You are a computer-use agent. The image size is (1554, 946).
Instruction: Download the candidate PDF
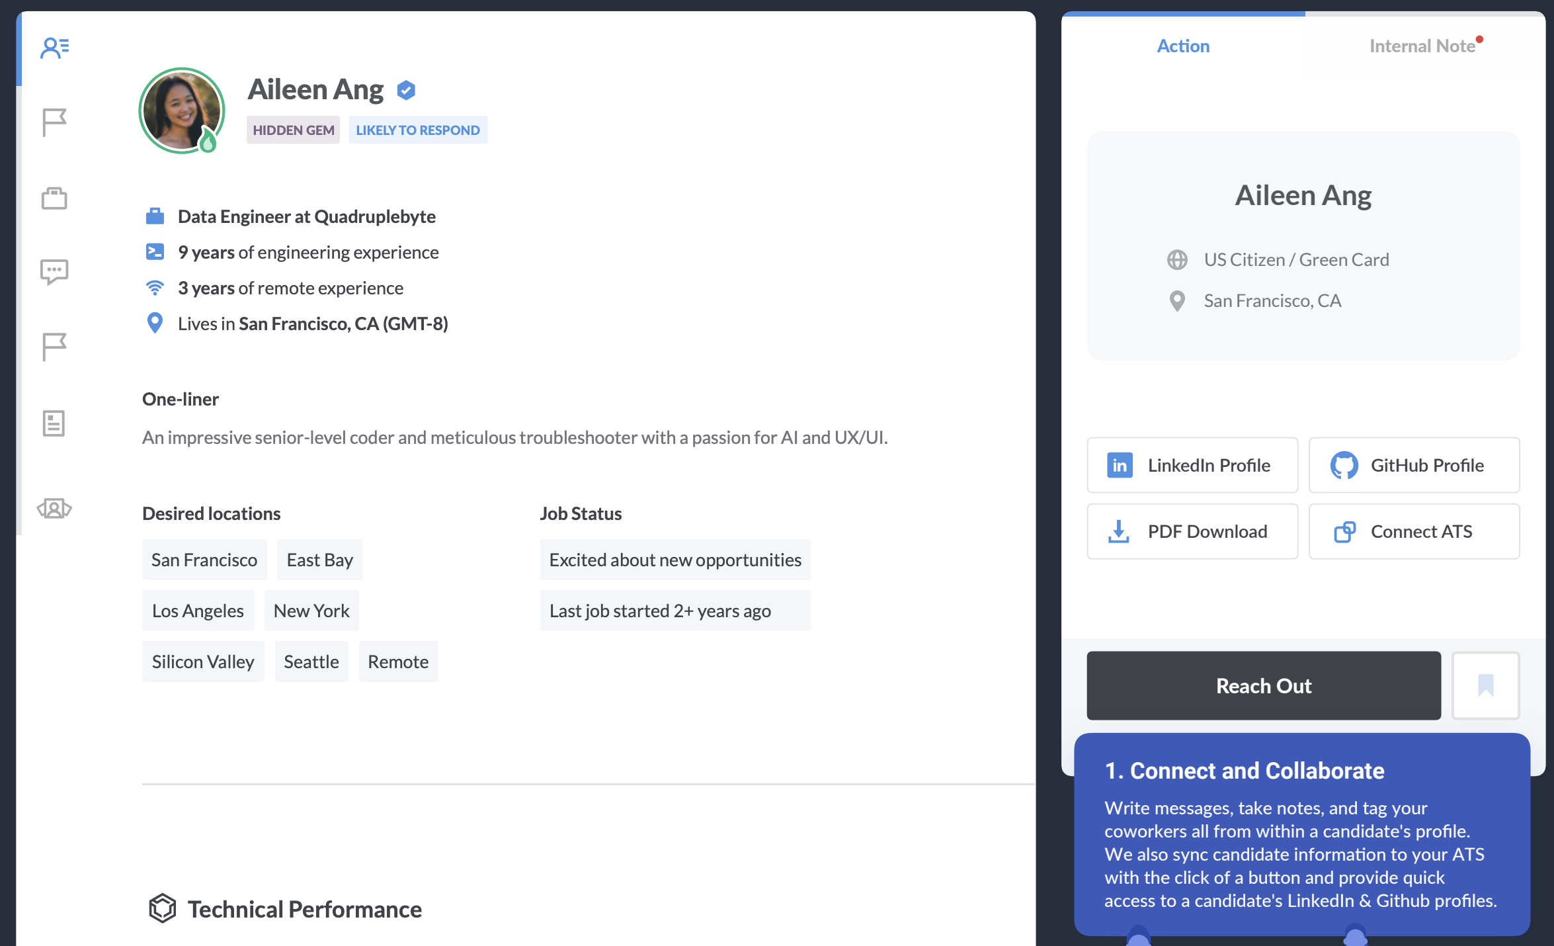[1192, 531]
